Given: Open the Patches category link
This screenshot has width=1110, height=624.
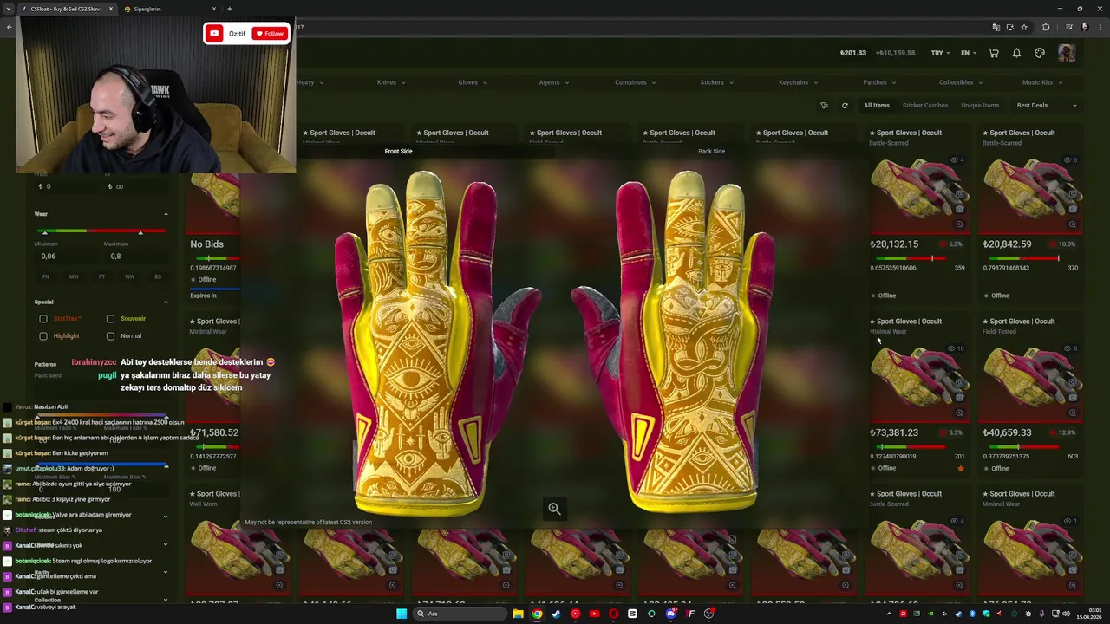Looking at the screenshot, I should tap(879, 82).
